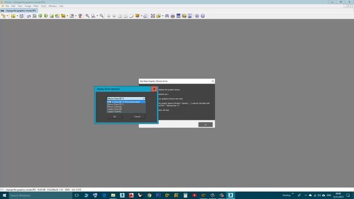Open the Tools menu
The image size is (354, 199).
[x=43, y=6]
